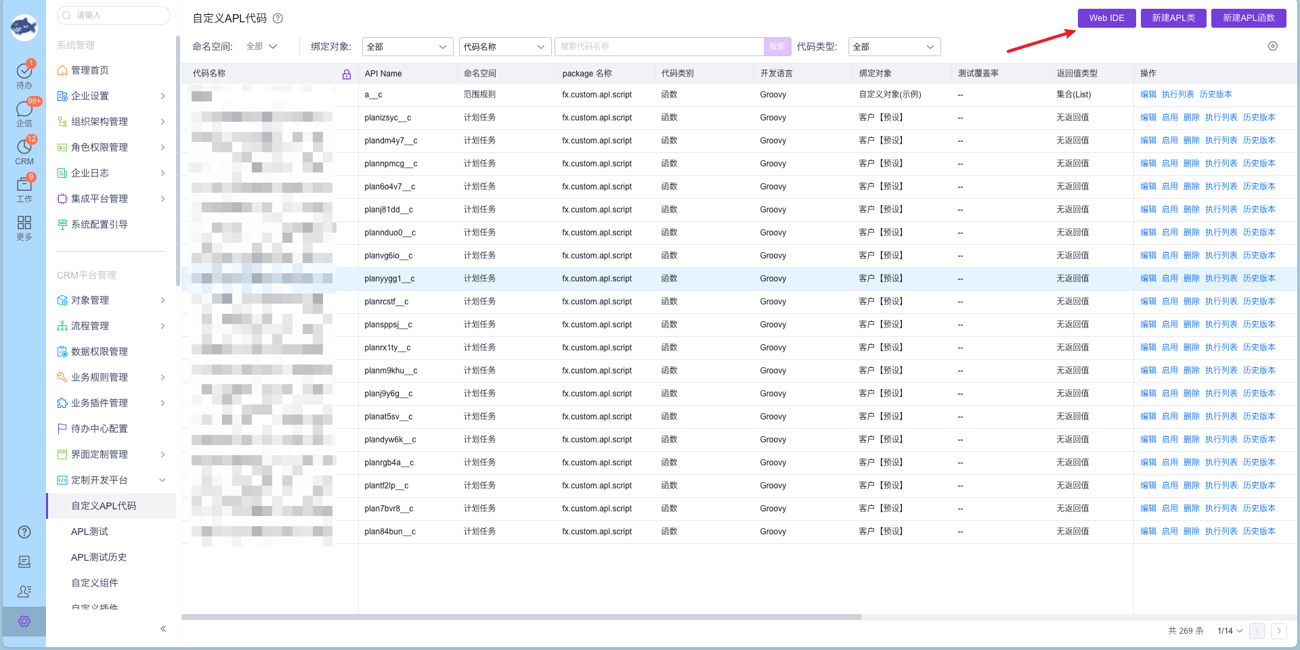Image resolution: width=1300 pixels, height=650 pixels.
Task: Focus the 搜索代码名称 search field
Action: click(x=658, y=47)
